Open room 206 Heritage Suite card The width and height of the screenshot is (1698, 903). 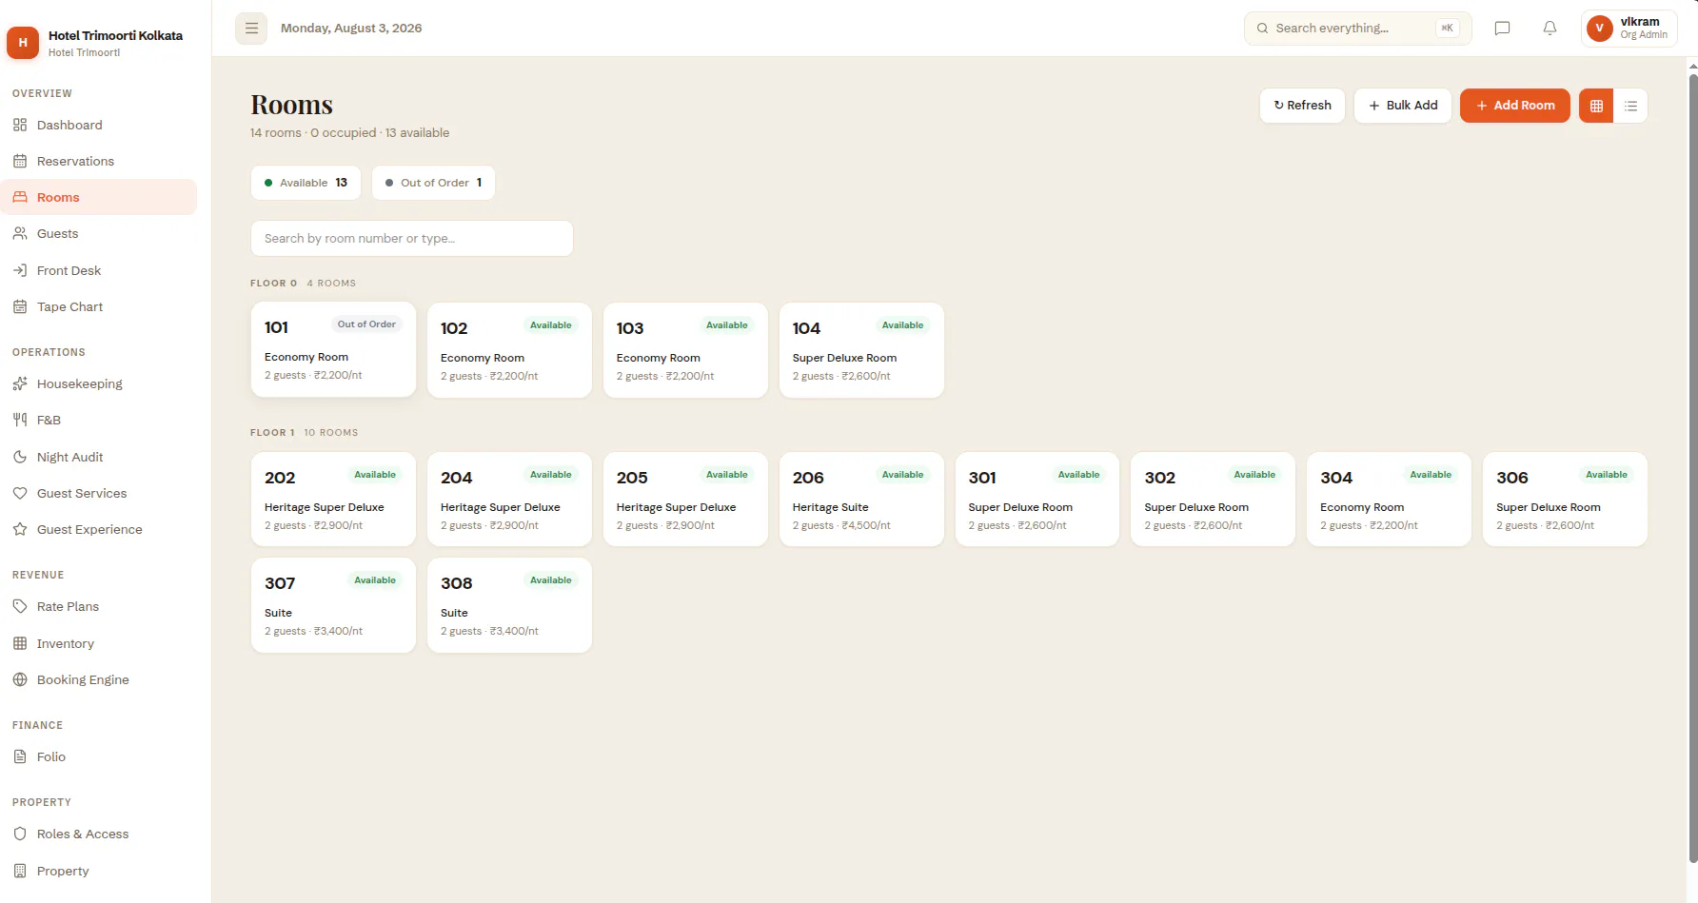(x=861, y=500)
